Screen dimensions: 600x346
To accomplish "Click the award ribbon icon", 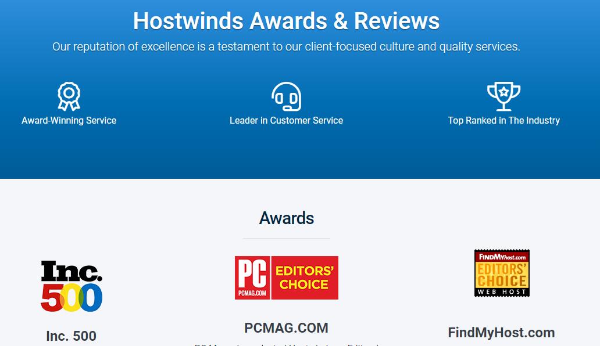I will [x=69, y=96].
